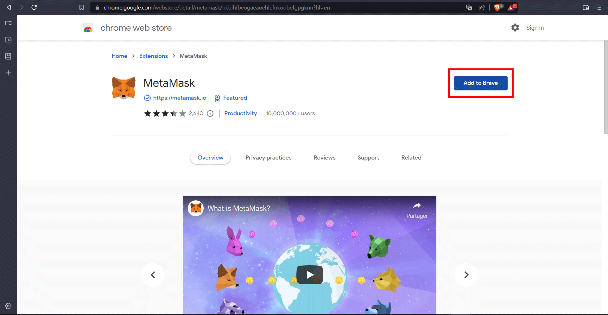
Task: Click the verified publisher badge icon
Action: [147, 98]
